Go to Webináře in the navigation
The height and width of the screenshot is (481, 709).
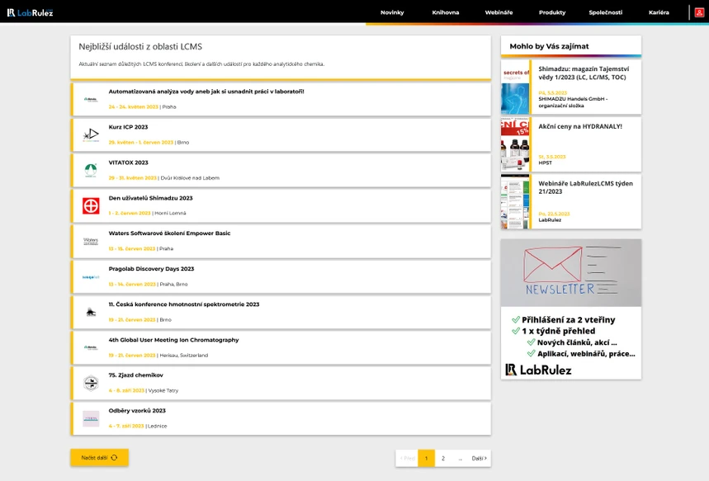(x=499, y=12)
